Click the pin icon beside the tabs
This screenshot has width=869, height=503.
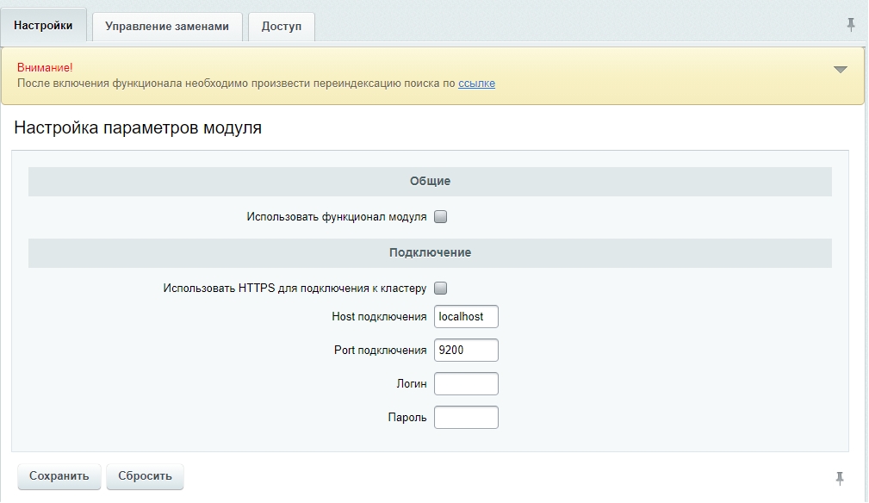[851, 25]
